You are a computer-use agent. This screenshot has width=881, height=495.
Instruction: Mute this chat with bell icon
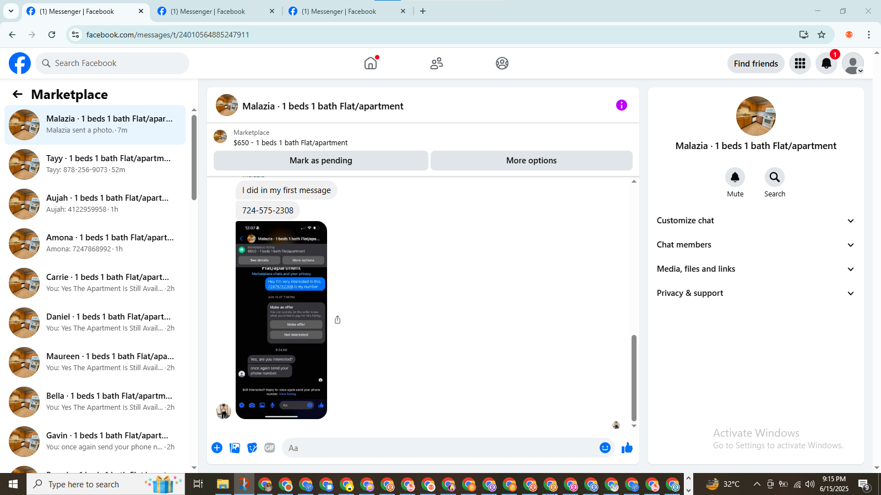coord(735,177)
